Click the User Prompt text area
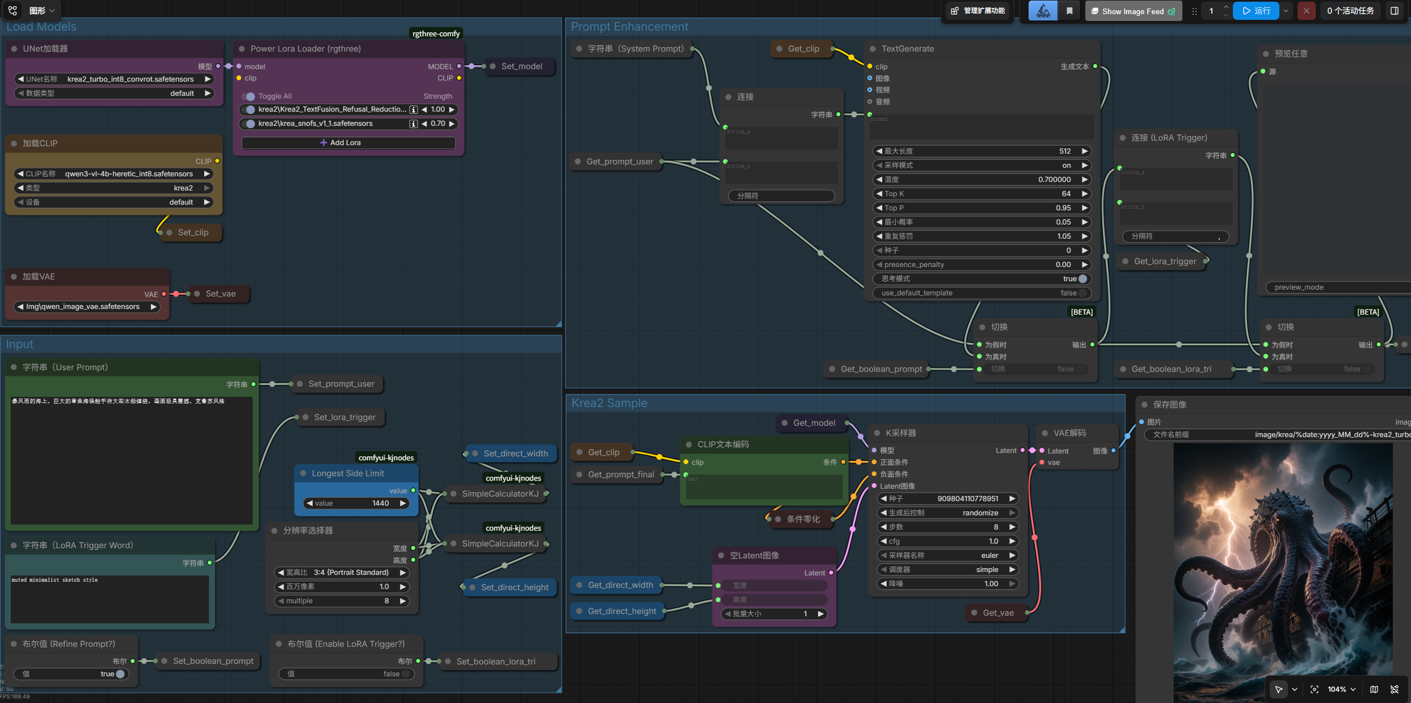Screen dimensions: 1411x703 coord(132,460)
